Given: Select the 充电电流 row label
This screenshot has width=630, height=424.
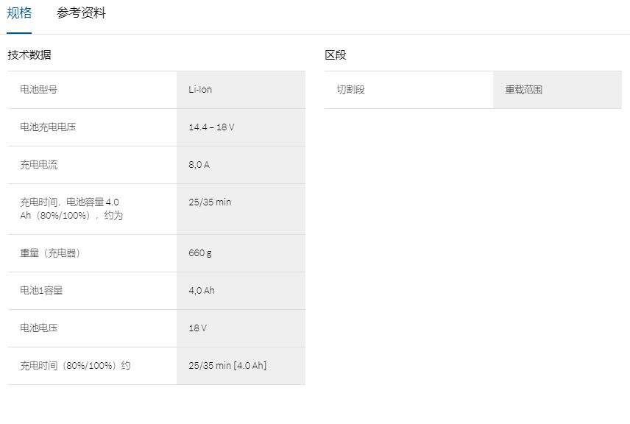Looking at the screenshot, I should 38,165.
